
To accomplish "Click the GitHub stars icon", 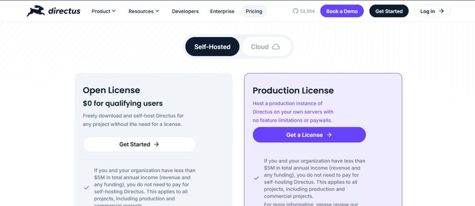I will click(x=295, y=11).
